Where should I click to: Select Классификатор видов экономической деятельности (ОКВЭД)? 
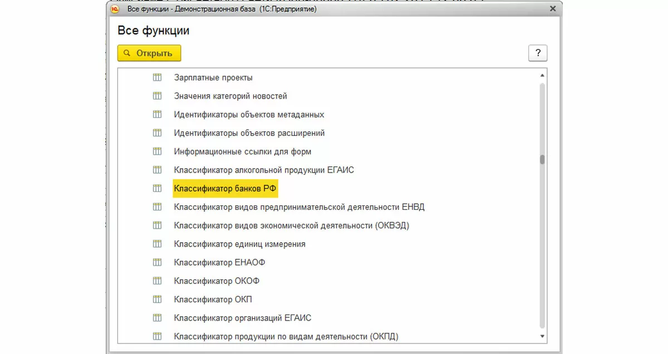(291, 225)
